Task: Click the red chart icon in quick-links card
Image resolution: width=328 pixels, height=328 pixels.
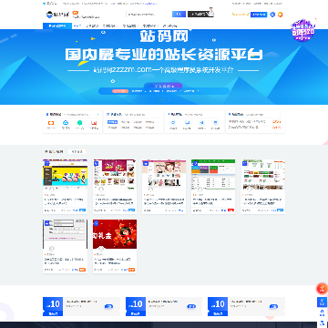Action: pyautogui.click(x=94, y=123)
